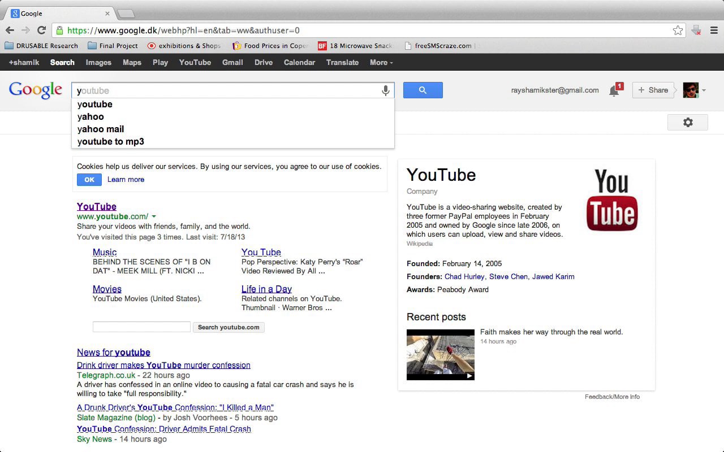Click founder Steve Chen link
Screen dimensions: 724x452
508,277
